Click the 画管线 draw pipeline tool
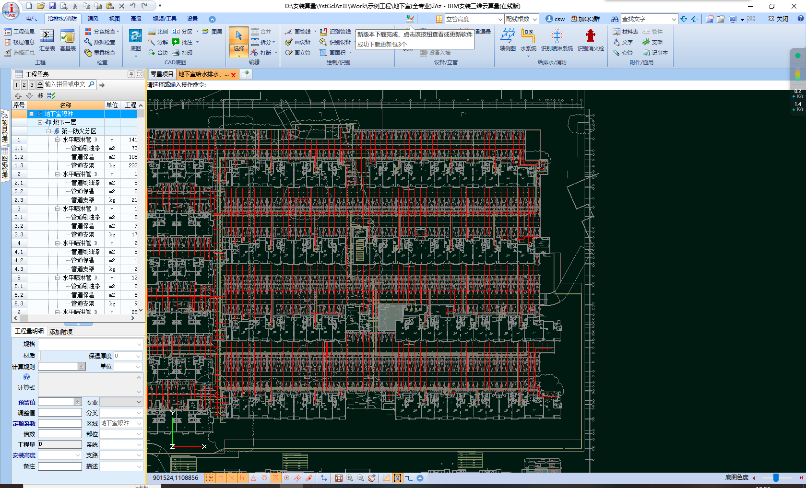The width and height of the screenshot is (806, 488). pos(297,32)
